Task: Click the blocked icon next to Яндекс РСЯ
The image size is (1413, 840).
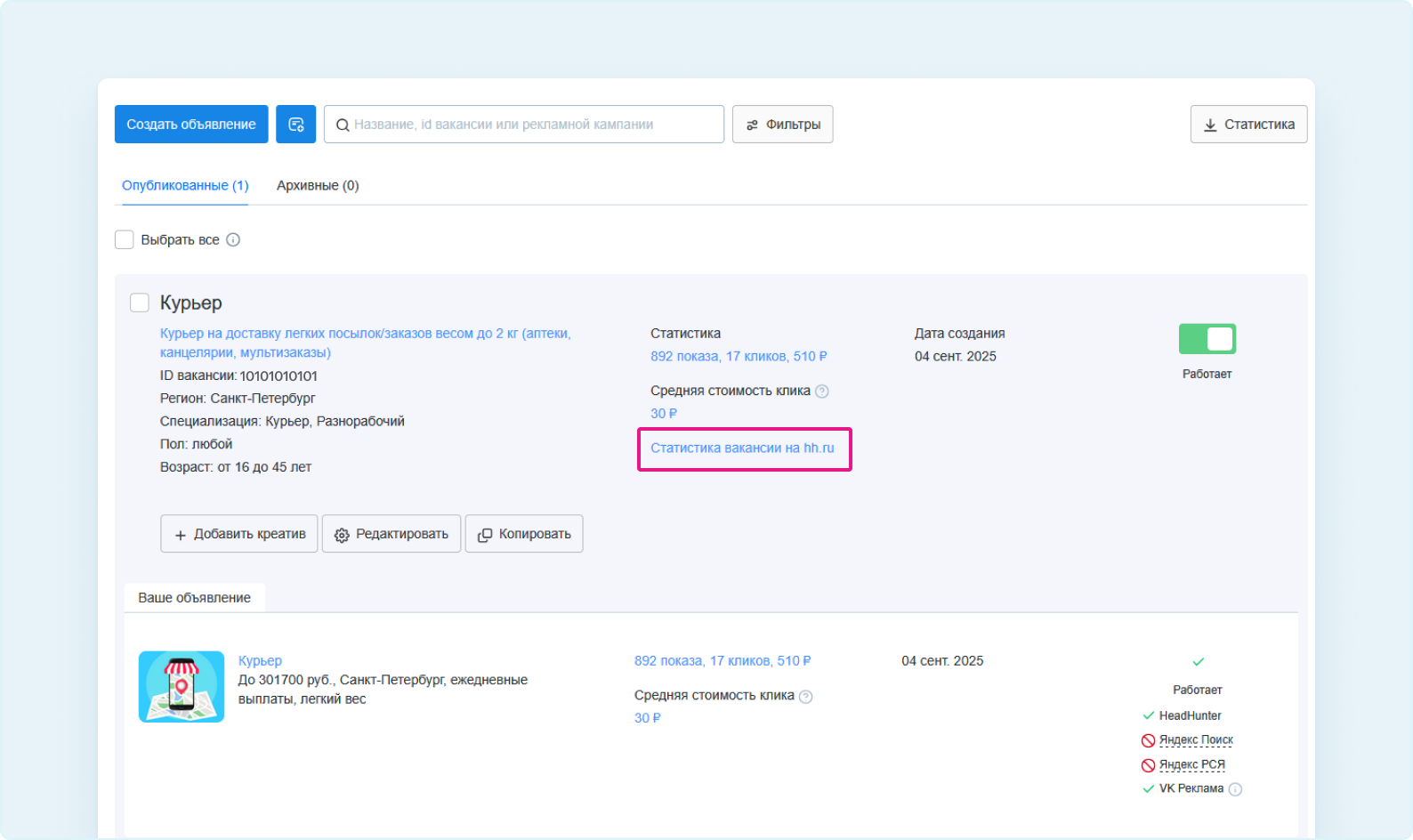Action: pyautogui.click(x=1148, y=765)
